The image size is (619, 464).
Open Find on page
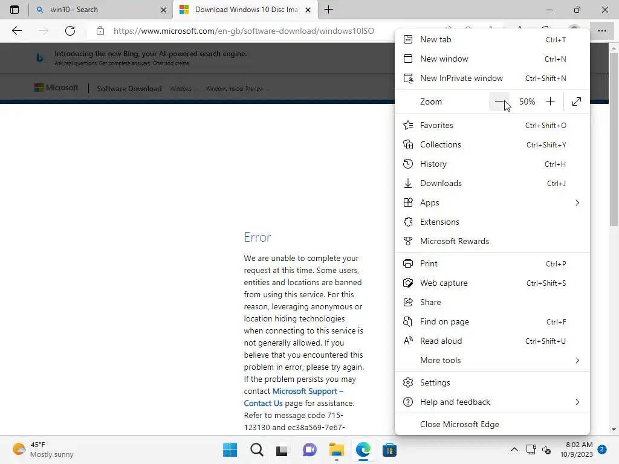click(492, 321)
